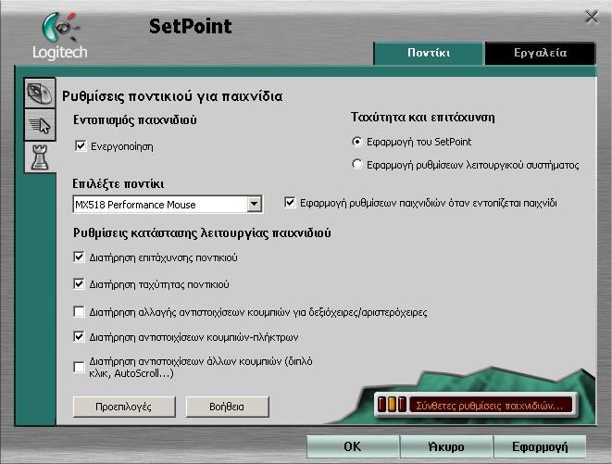Select the chess rook game settings icon
The image size is (612, 464).
[x=40, y=157]
